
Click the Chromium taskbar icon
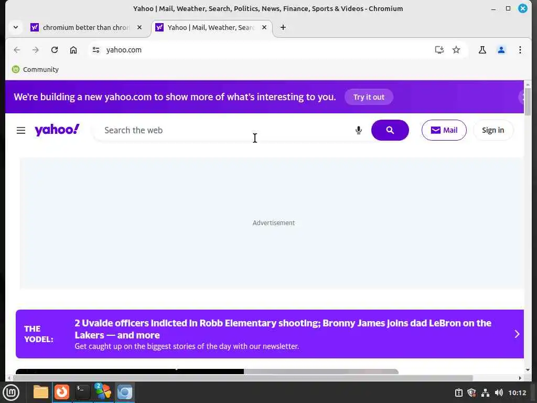(x=125, y=392)
